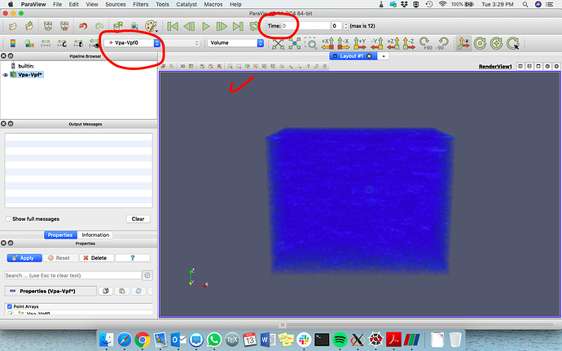Select builtin: in Pipeline Browser

(26, 66)
